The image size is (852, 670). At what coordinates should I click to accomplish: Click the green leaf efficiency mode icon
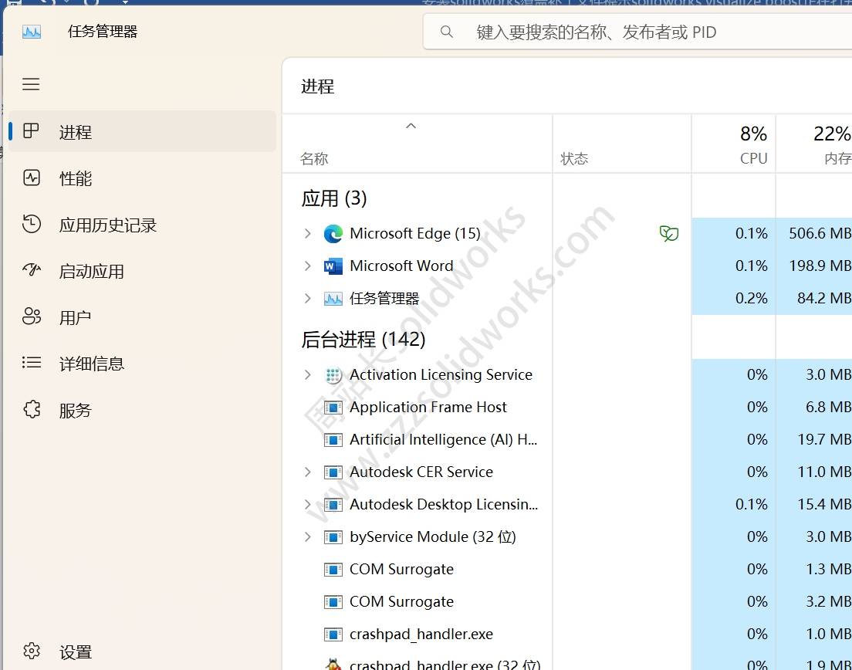[669, 233]
